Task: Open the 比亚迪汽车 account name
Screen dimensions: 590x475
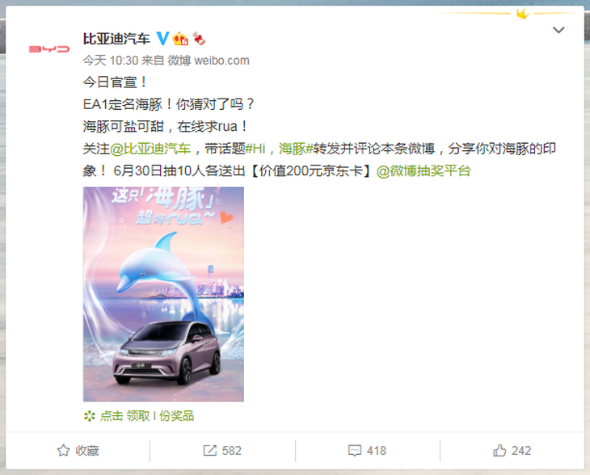Action: click(116, 39)
